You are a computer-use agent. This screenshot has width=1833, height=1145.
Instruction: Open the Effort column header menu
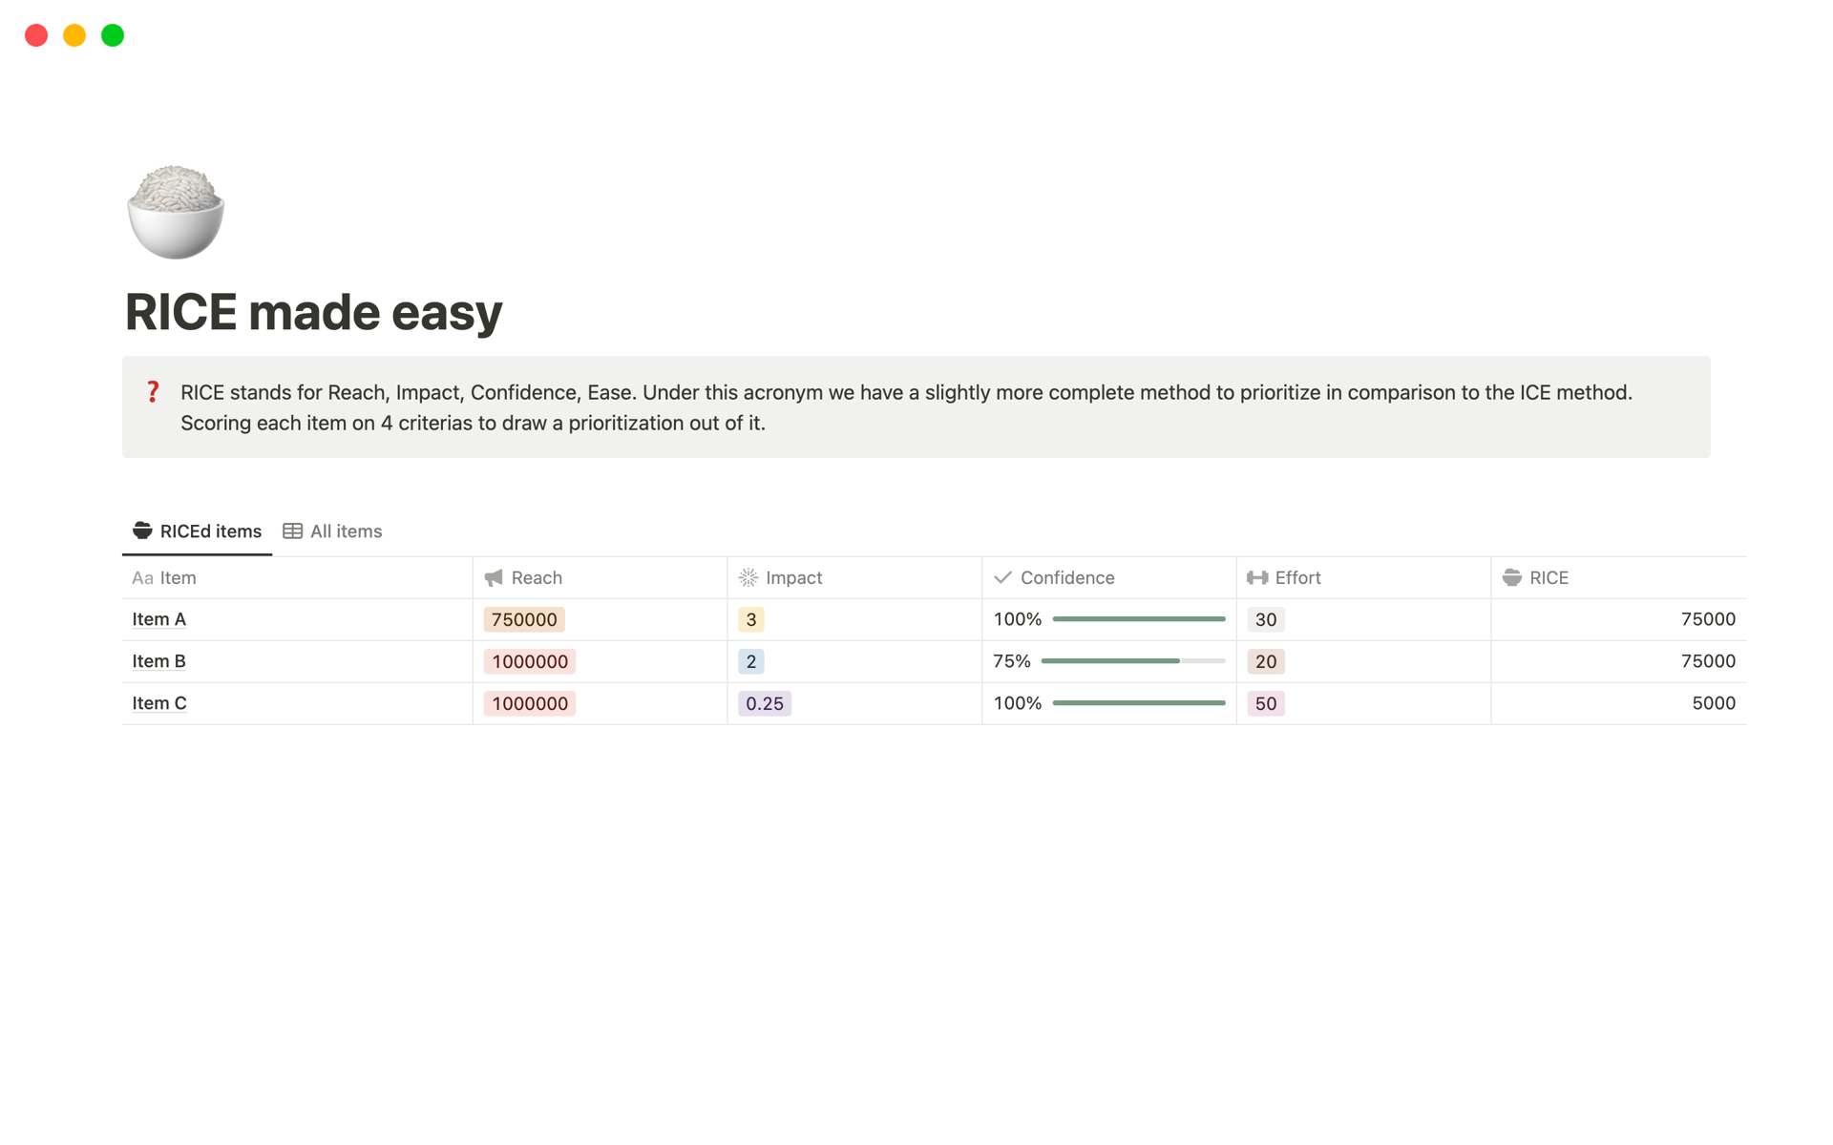1297,578
